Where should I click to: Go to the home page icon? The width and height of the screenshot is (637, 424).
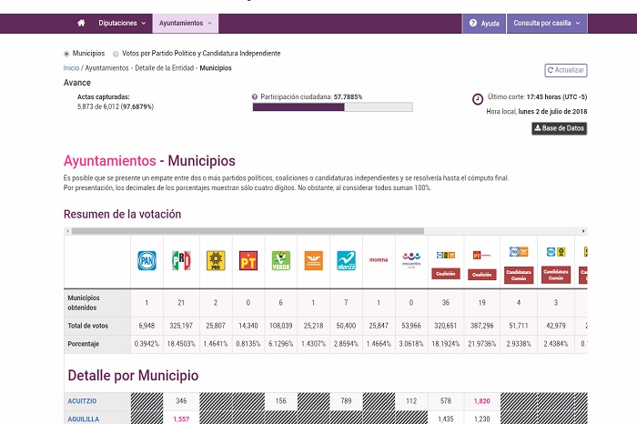click(81, 23)
